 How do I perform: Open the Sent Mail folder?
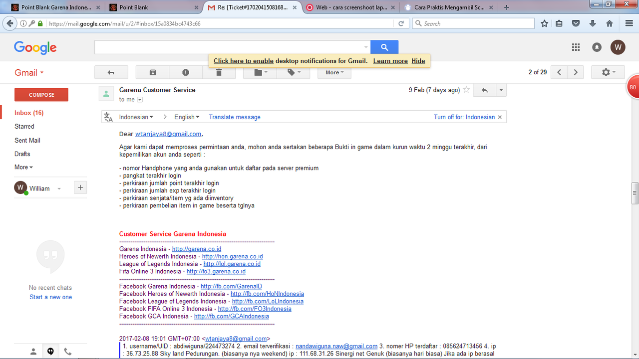[x=27, y=141]
